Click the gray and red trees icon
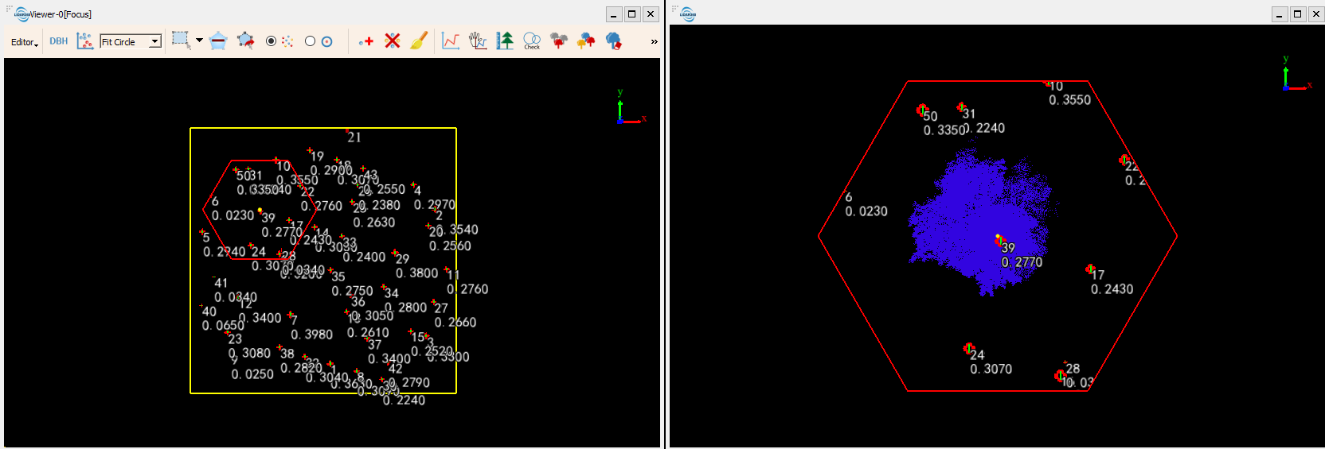 click(x=559, y=41)
